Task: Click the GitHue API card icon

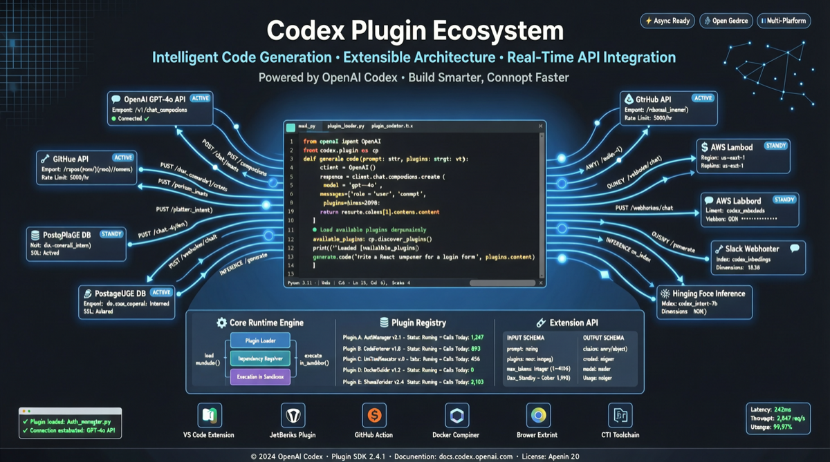Action: point(46,158)
